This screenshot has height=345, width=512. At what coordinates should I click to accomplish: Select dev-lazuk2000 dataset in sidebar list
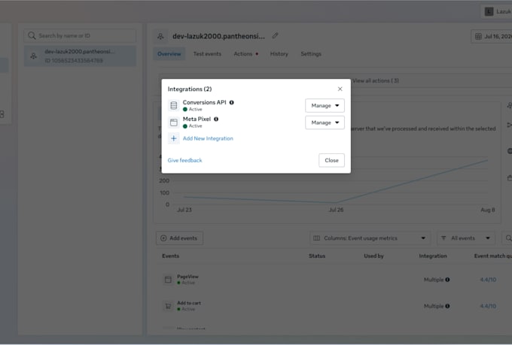tap(80, 56)
